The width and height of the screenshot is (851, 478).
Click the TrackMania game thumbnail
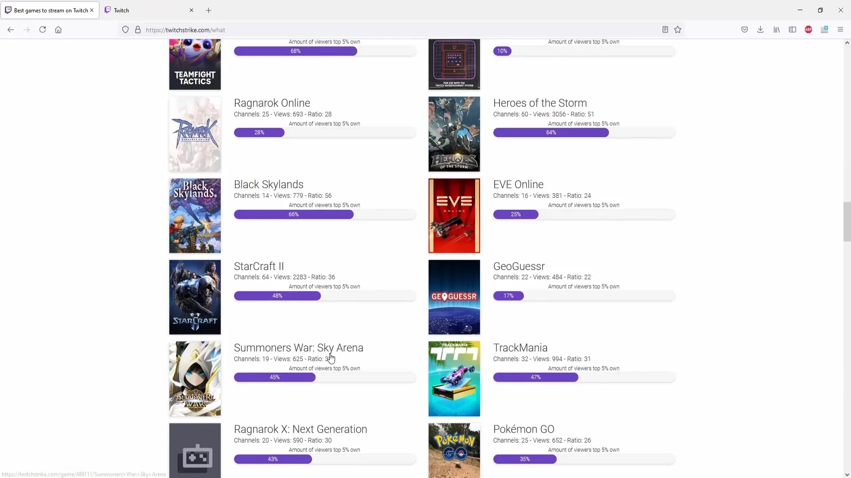coord(454,378)
